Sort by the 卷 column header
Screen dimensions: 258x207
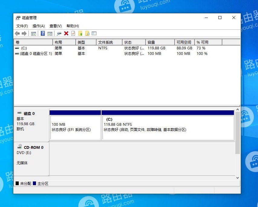click(33, 42)
